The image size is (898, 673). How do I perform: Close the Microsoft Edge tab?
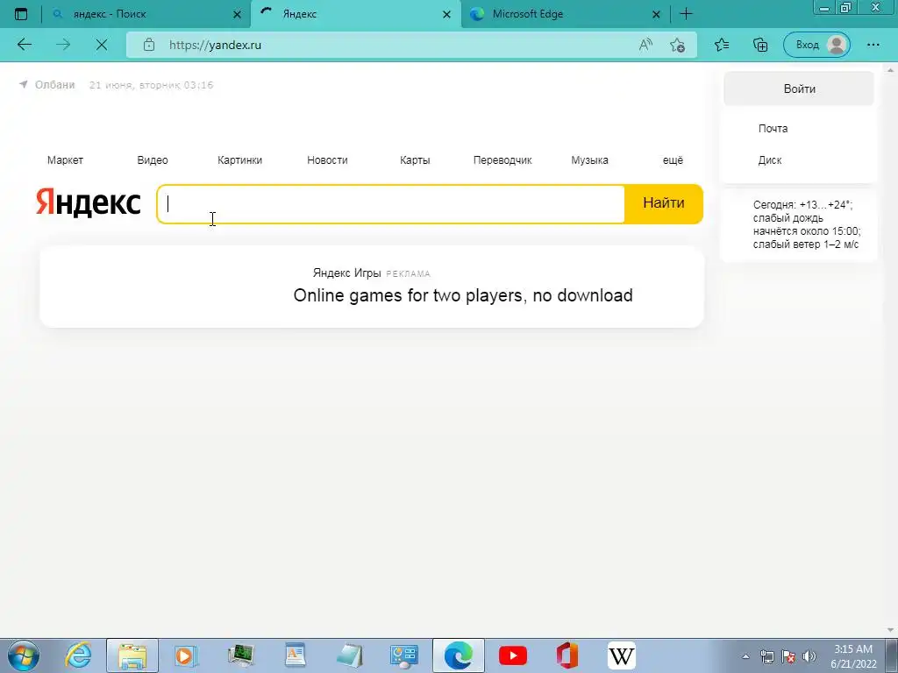(656, 14)
